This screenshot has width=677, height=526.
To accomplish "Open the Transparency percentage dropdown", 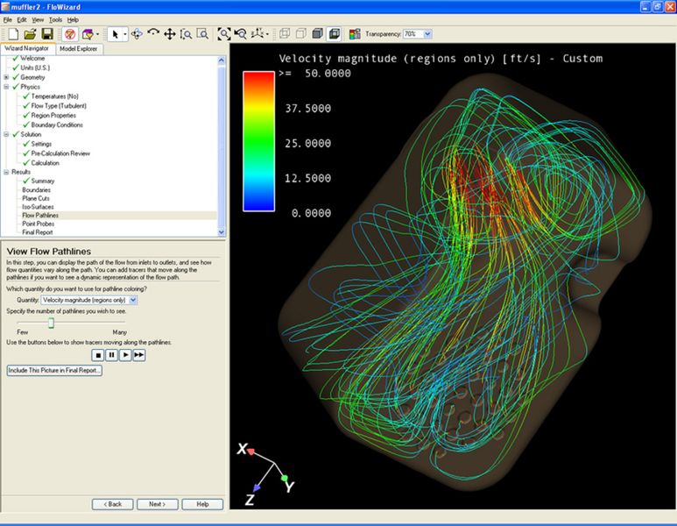I will pos(427,33).
